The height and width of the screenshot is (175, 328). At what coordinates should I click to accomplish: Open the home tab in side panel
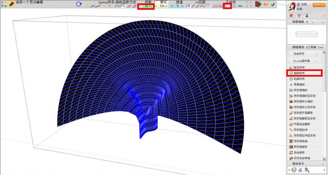point(291,16)
